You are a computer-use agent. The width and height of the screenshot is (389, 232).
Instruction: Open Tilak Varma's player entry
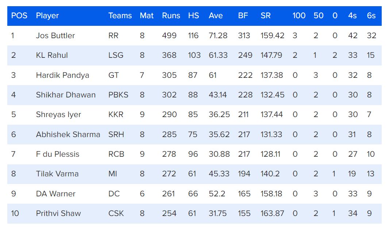(x=57, y=174)
